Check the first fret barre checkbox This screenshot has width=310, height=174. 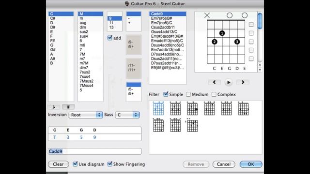click(x=251, y=25)
